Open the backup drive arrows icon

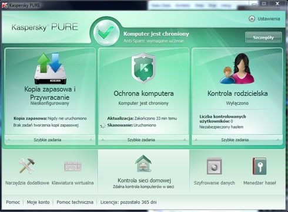pos(51,69)
